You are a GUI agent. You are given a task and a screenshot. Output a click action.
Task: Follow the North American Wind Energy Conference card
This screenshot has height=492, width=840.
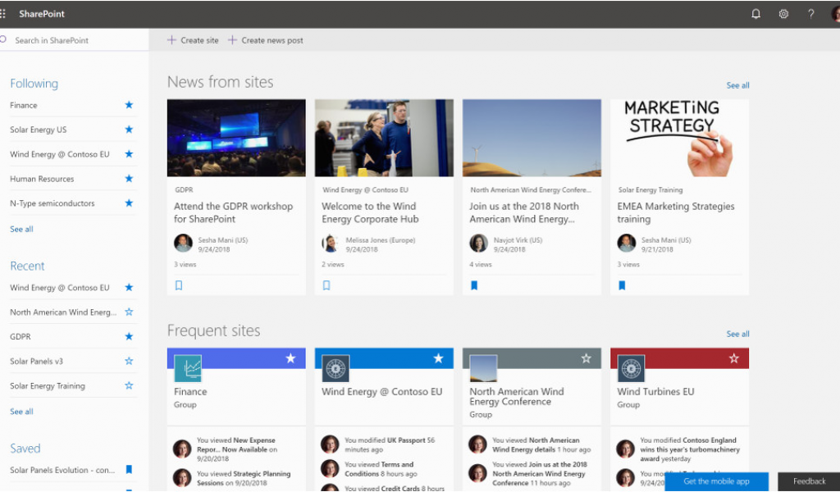coord(586,358)
